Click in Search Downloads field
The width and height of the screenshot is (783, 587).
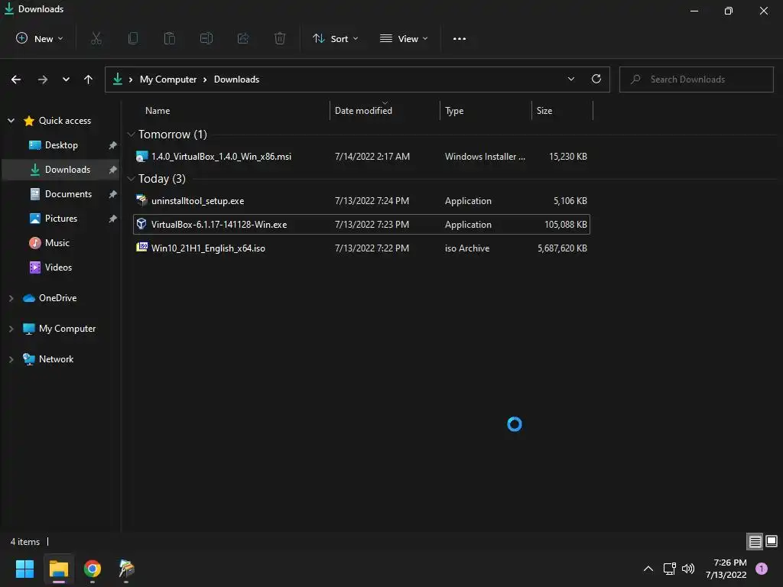(696, 79)
